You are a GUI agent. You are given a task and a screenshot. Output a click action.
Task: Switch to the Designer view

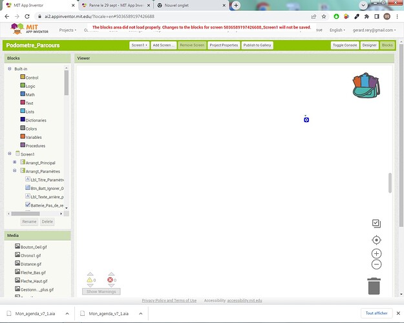370,45
